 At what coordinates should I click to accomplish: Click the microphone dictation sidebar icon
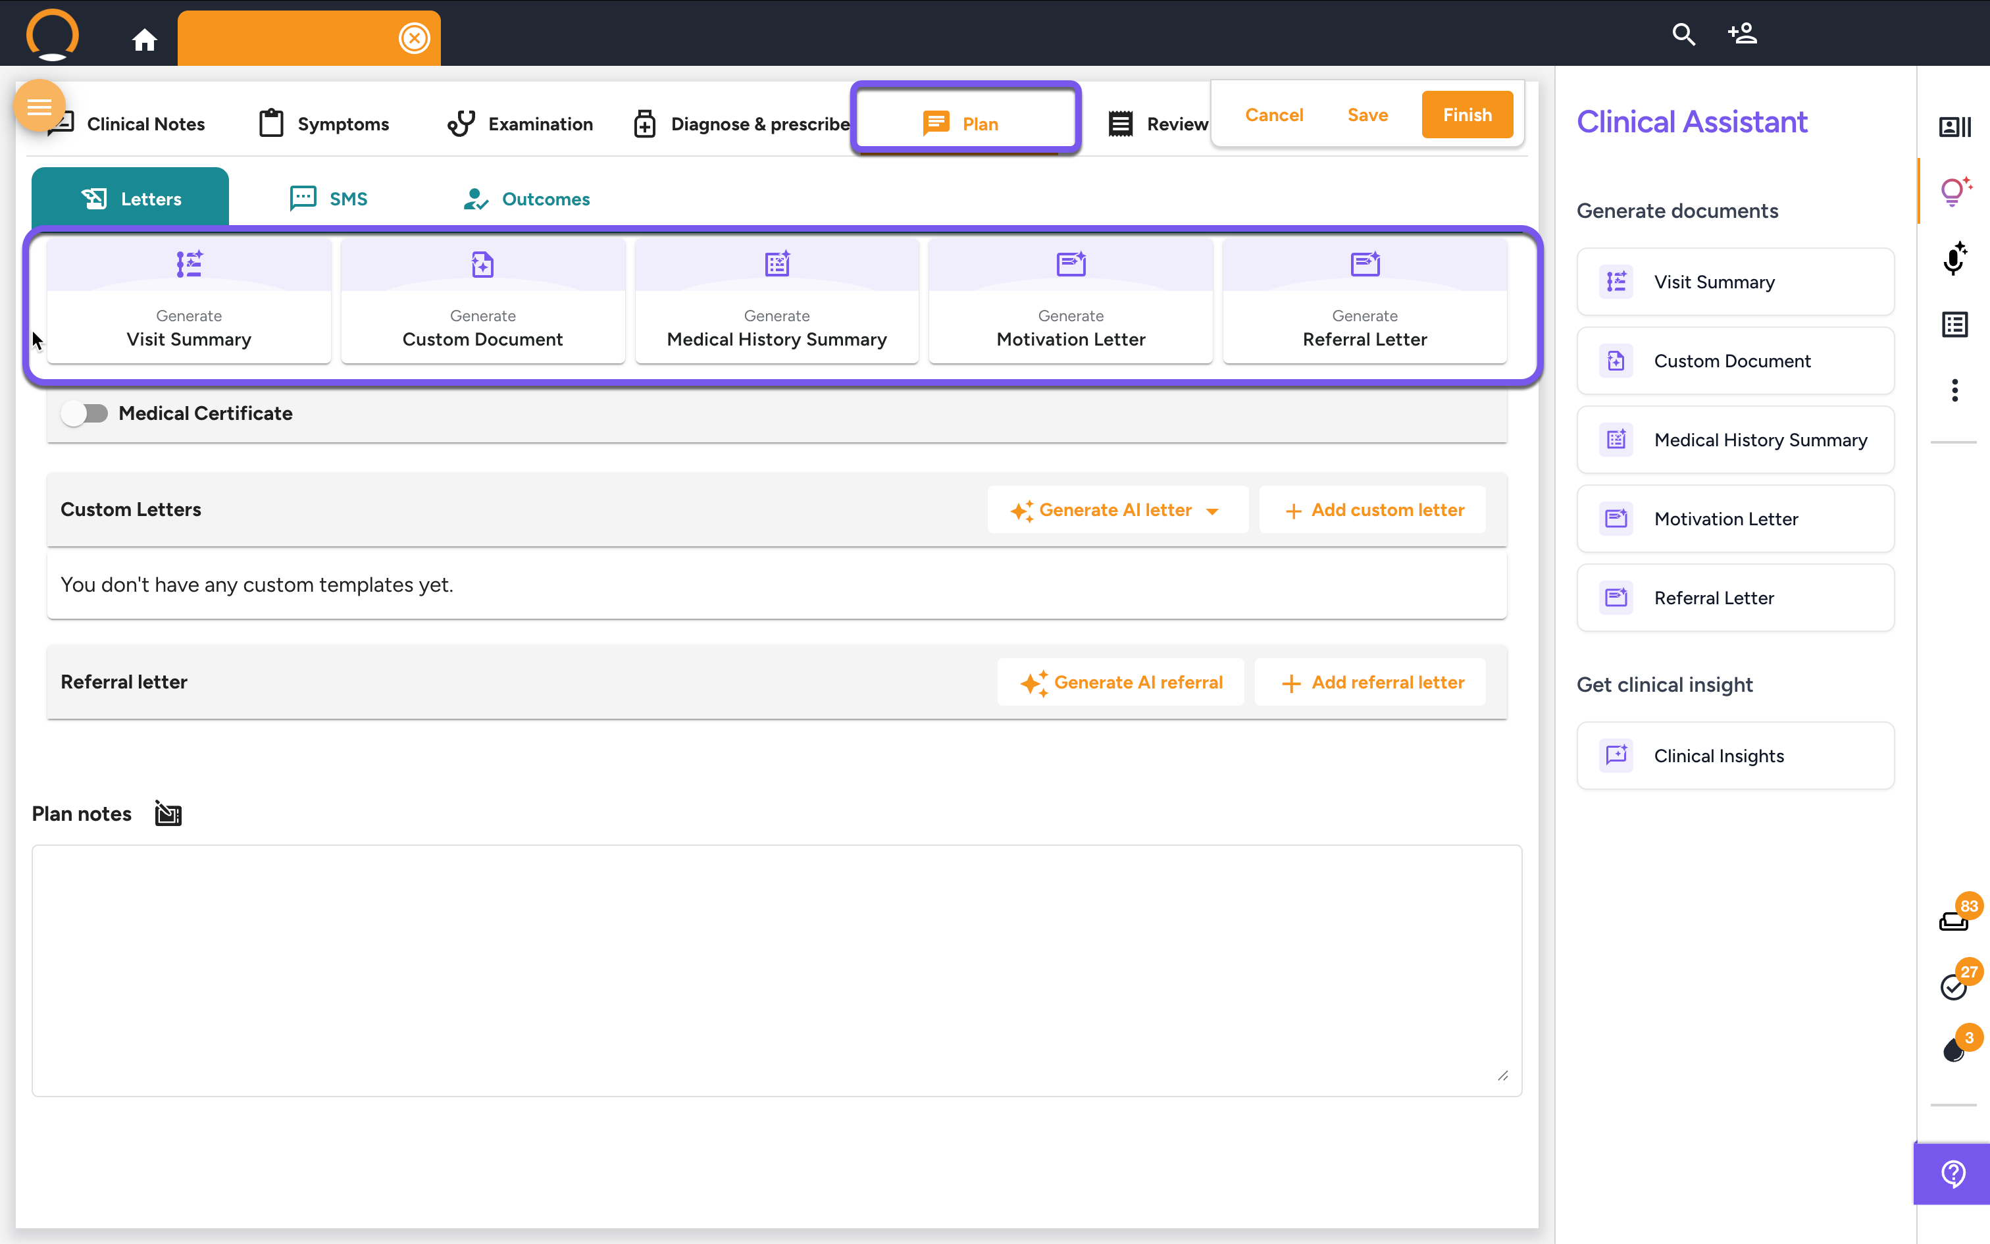click(1954, 259)
